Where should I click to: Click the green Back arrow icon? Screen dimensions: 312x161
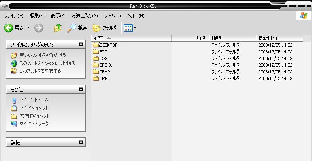click(9, 28)
